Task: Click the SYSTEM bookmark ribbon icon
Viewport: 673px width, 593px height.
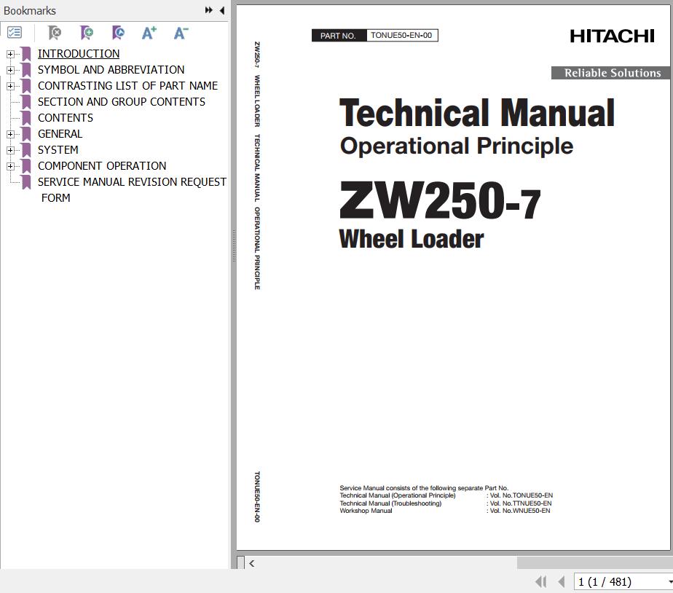Action: (x=26, y=150)
